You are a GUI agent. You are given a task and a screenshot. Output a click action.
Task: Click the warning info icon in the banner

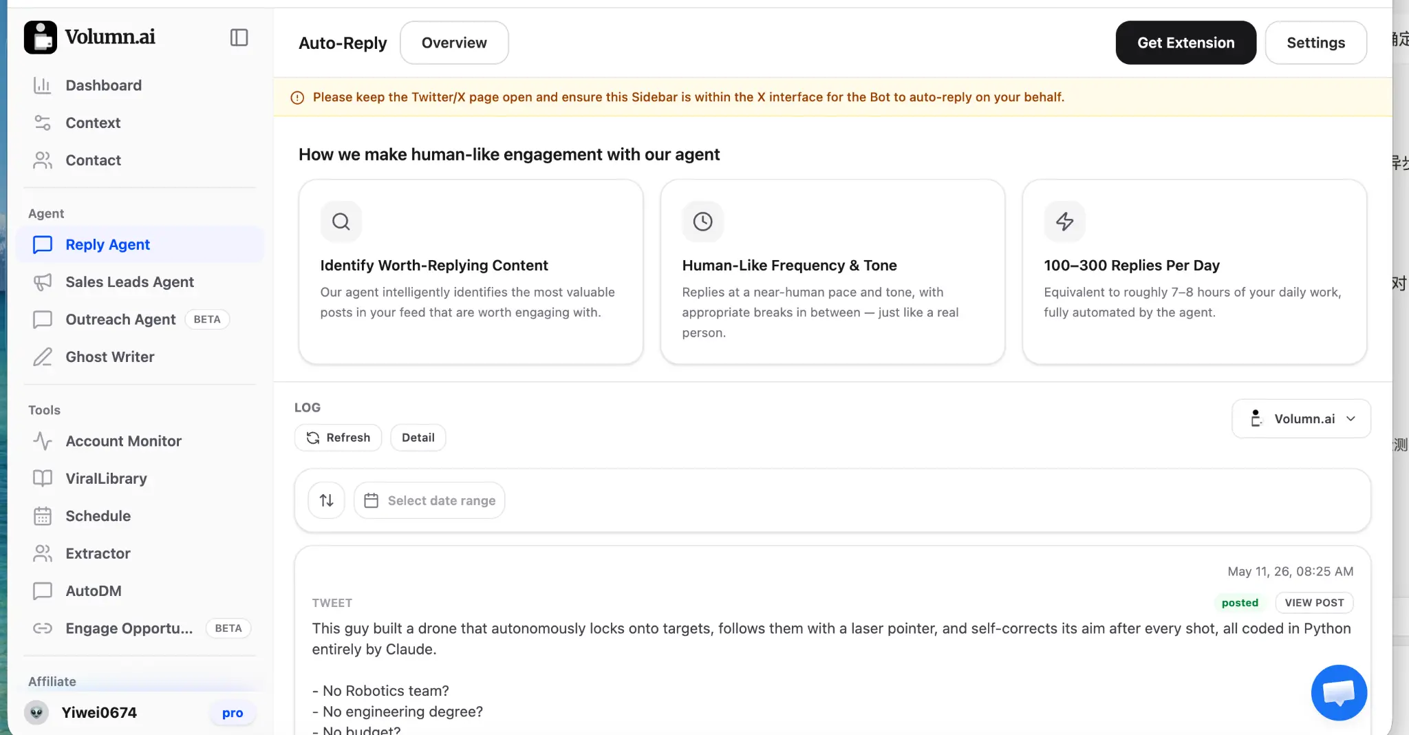pos(297,98)
